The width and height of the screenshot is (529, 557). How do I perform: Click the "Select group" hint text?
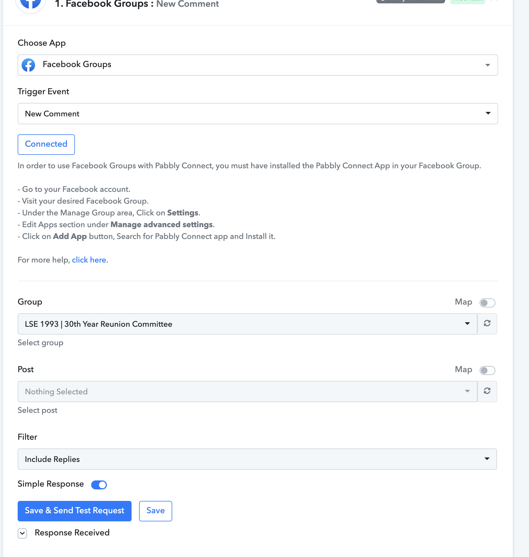(41, 343)
